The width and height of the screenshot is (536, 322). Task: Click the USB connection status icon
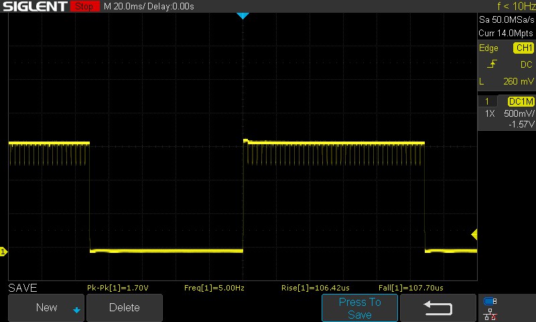point(490,301)
